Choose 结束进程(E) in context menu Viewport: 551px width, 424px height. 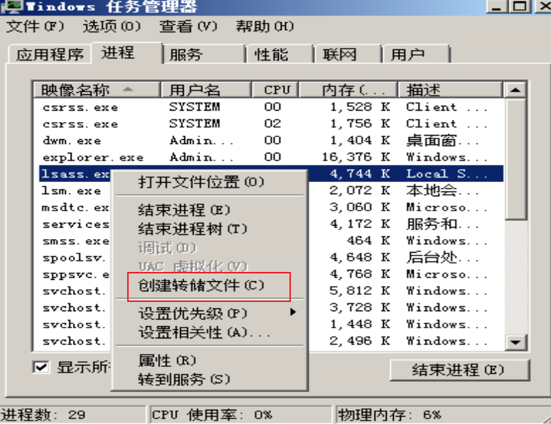(x=209, y=211)
